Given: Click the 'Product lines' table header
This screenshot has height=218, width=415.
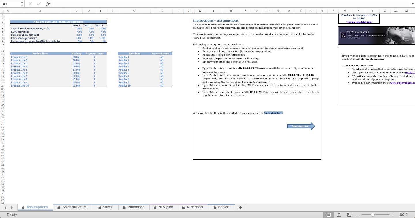Looking at the screenshot, I should [40, 54].
